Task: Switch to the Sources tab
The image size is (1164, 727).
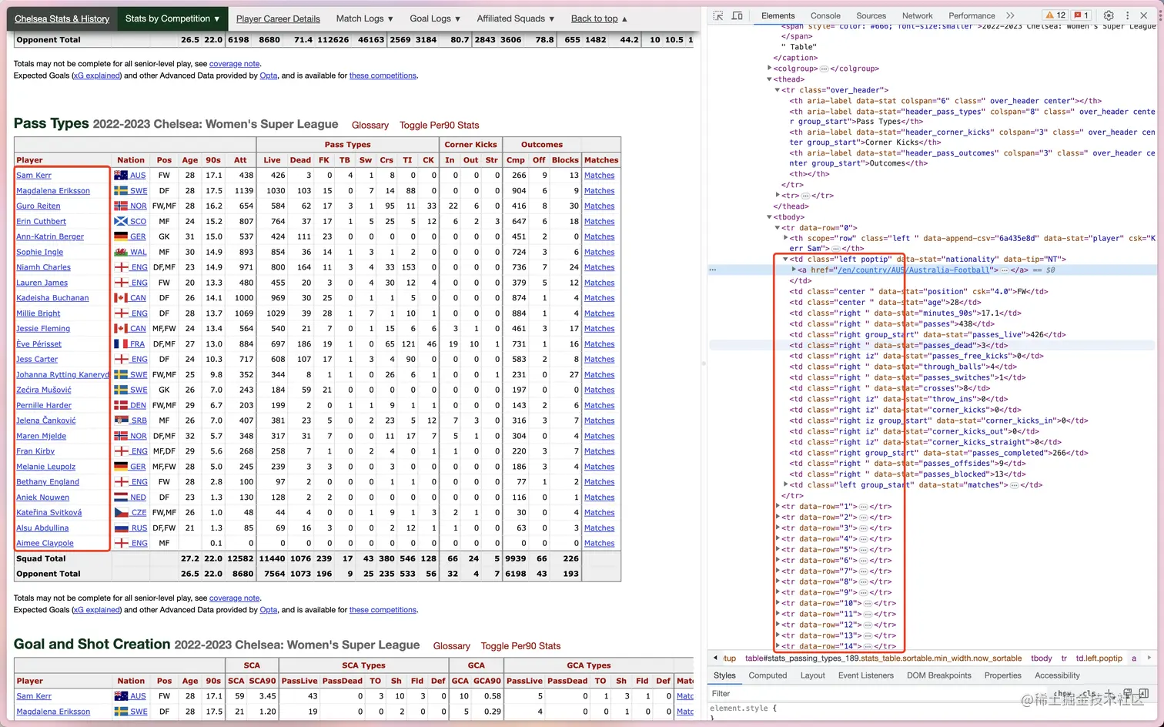Action: tap(871, 15)
